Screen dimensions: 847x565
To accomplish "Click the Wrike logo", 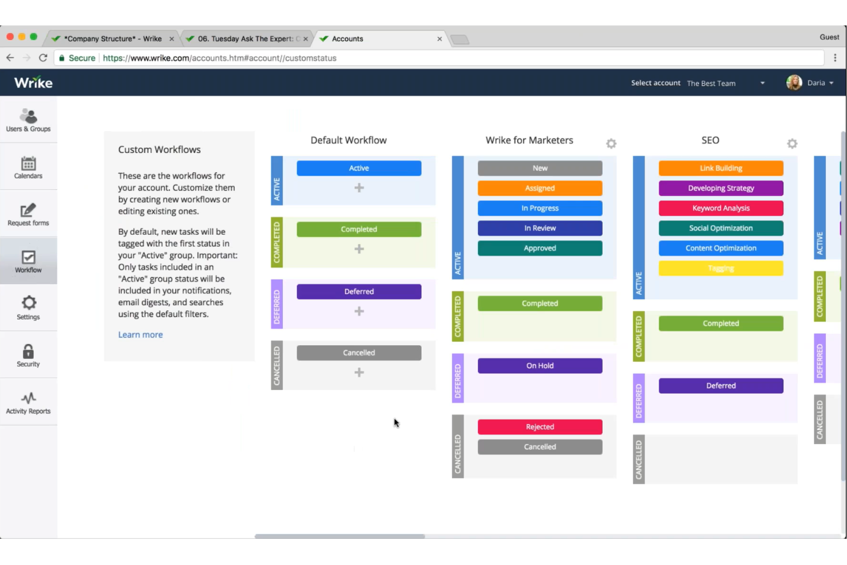I will click(x=33, y=82).
